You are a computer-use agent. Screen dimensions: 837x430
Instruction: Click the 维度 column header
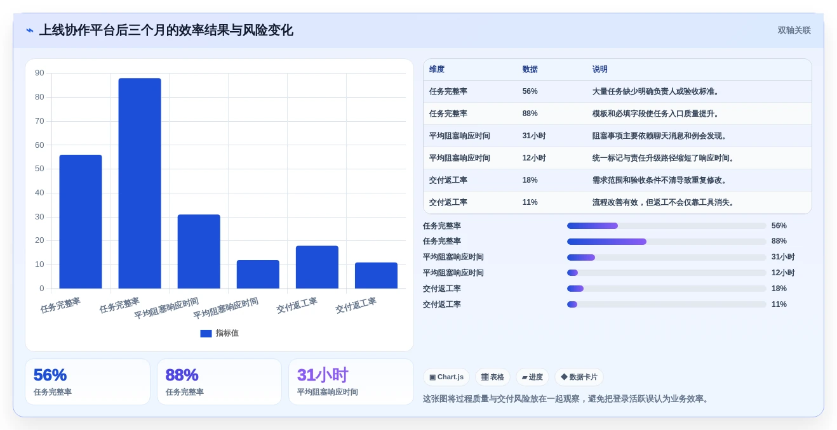tap(437, 70)
